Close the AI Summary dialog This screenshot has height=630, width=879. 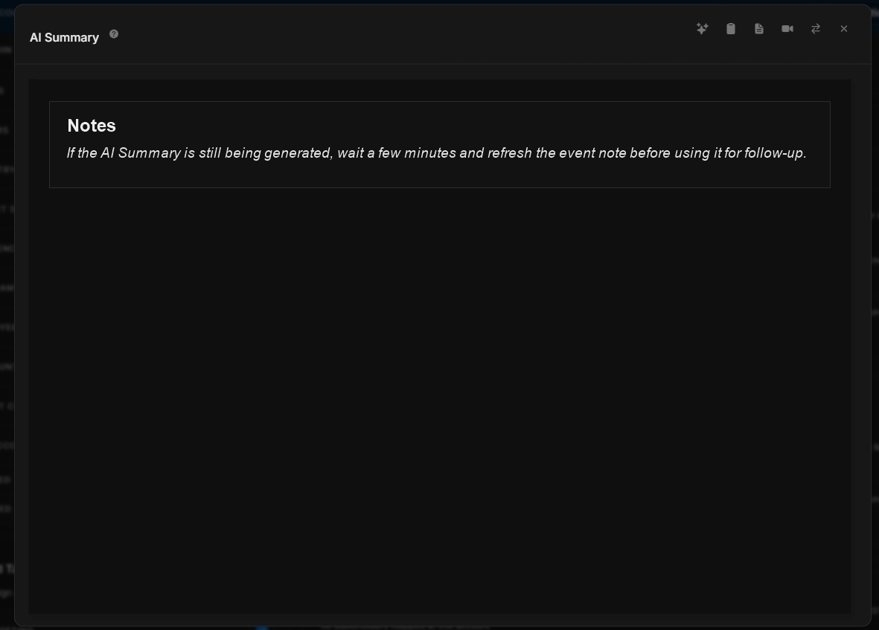click(x=844, y=28)
